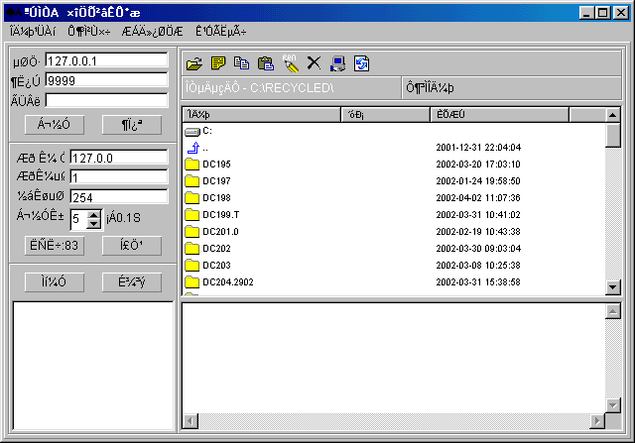Image resolution: width=635 pixels, height=443 pixels.
Task: Click the '..' parent directory entry
Action: click(204, 147)
